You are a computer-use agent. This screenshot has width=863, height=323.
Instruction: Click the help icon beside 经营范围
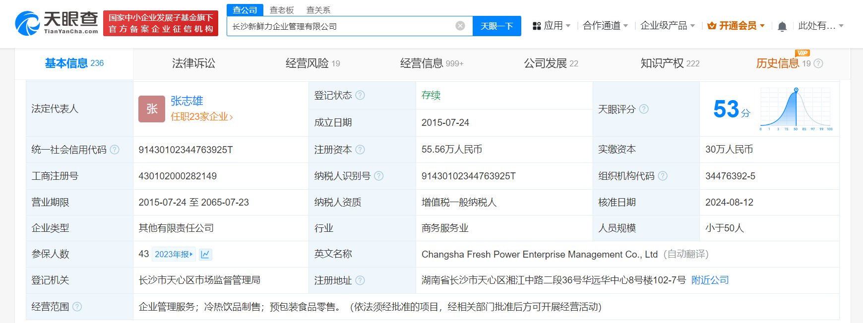click(x=77, y=307)
